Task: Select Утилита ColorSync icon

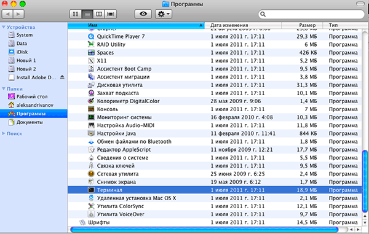Action: point(91,206)
